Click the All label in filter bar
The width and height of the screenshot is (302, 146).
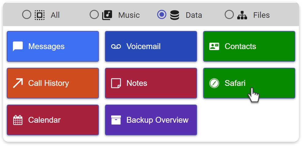pyautogui.click(x=55, y=15)
